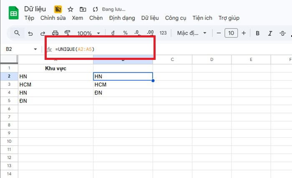Open the font family dropdown
Screen dimensions: 292x178
191,33
